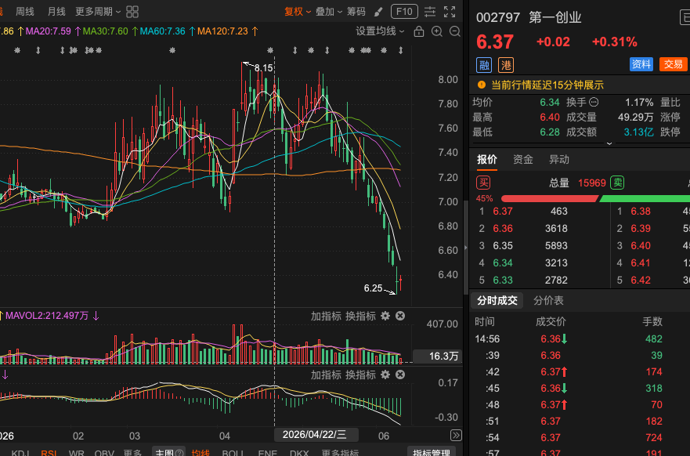Select the BOLL main chart indicator
This screenshot has height=456, width=690.
pyautogui.click(x=233, y=453)
